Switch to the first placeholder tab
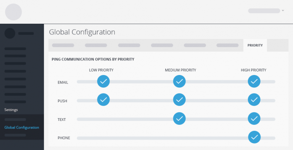The image size is (293, 150). pos(63,45)
